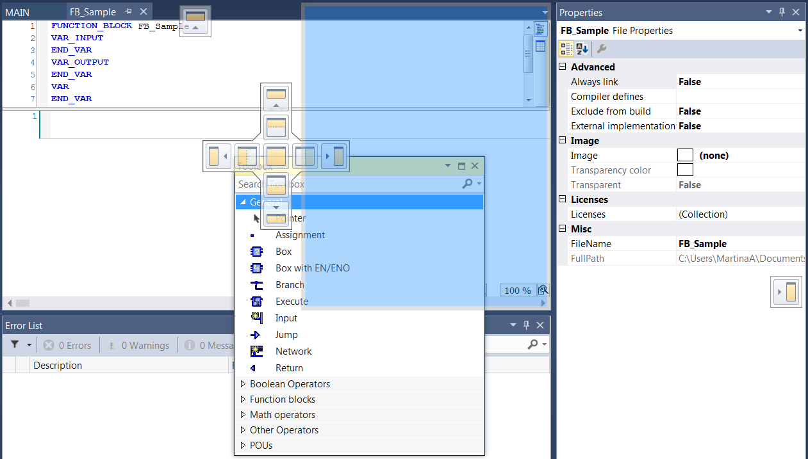Collapse the Misc property category
Viewport: 808px width, 459px height.
pos(563,229)
